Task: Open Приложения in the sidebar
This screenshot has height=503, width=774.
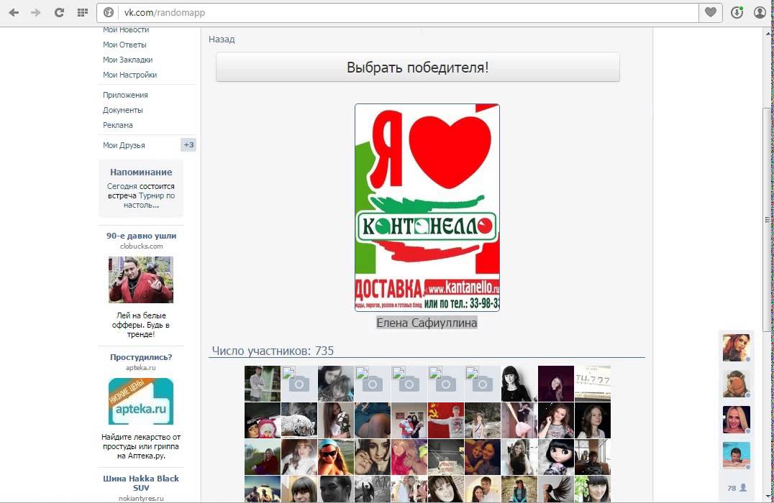Action: coord(125,95)
